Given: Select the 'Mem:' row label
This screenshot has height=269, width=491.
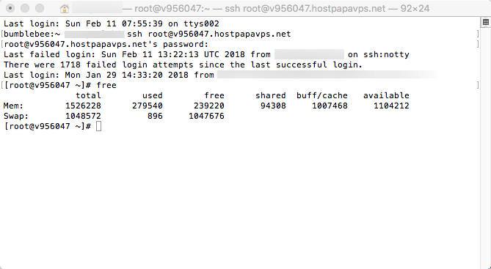Looking at the screenshot, I should pyautogui.click(x=13, y=106).
